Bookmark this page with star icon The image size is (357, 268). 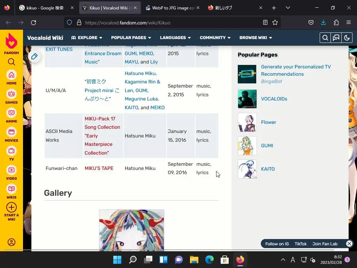pyautogui.click(x=275, y=22)
